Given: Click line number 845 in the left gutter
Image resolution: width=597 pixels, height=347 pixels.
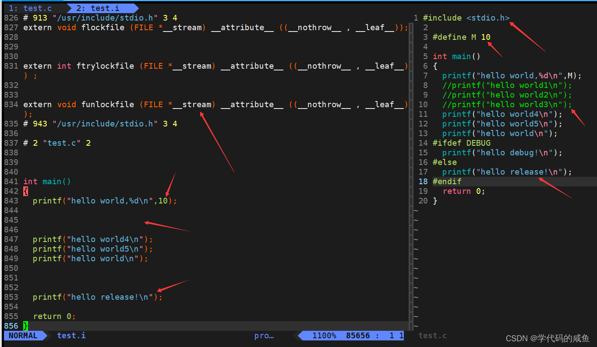Looking at the screenshot, I should (x=11, y=220).
